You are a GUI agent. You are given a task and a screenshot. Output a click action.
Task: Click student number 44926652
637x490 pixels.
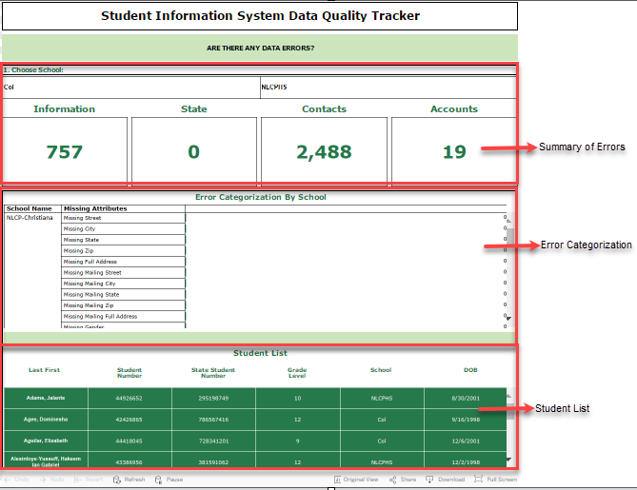point(129,399)
